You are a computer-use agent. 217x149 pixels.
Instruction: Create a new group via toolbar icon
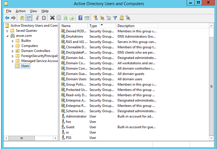102,18
